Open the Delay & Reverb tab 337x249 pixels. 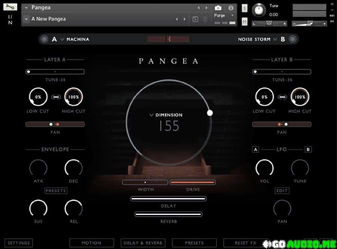click(x=143, y=243)
